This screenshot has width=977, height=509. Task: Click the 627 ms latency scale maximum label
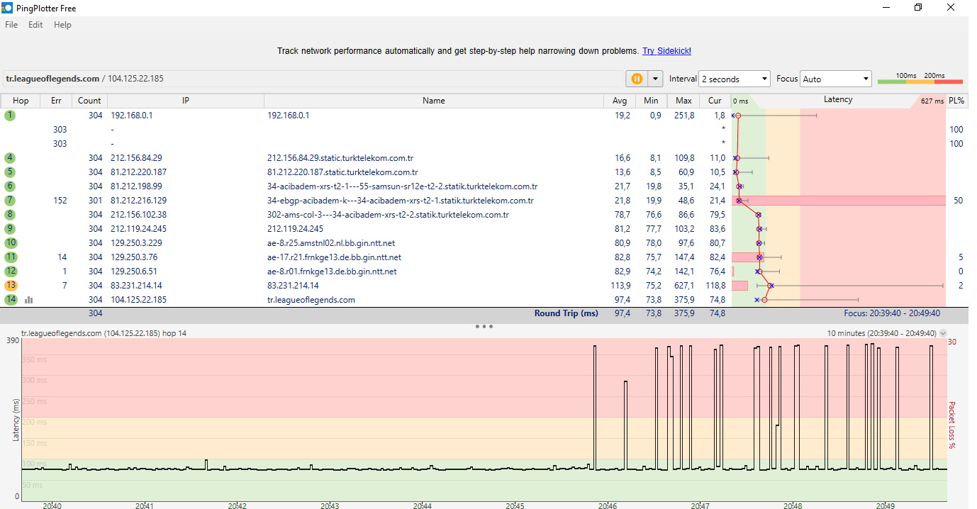(932, 101)
